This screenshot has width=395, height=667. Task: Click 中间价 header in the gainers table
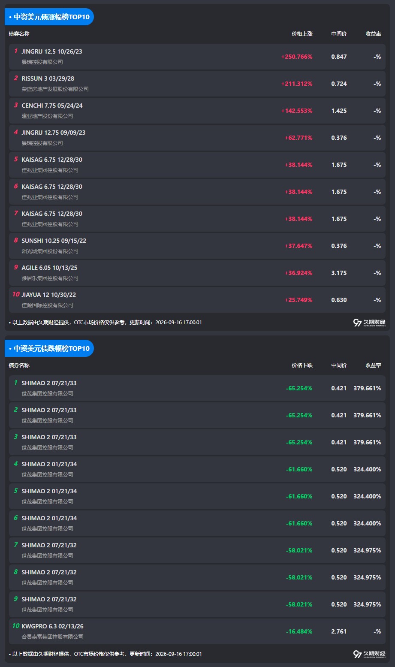point(339,33)
